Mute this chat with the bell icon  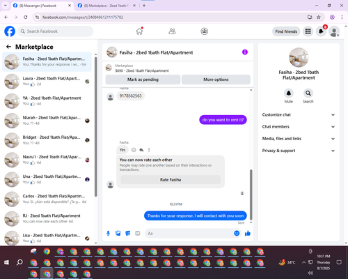point(289,93)
